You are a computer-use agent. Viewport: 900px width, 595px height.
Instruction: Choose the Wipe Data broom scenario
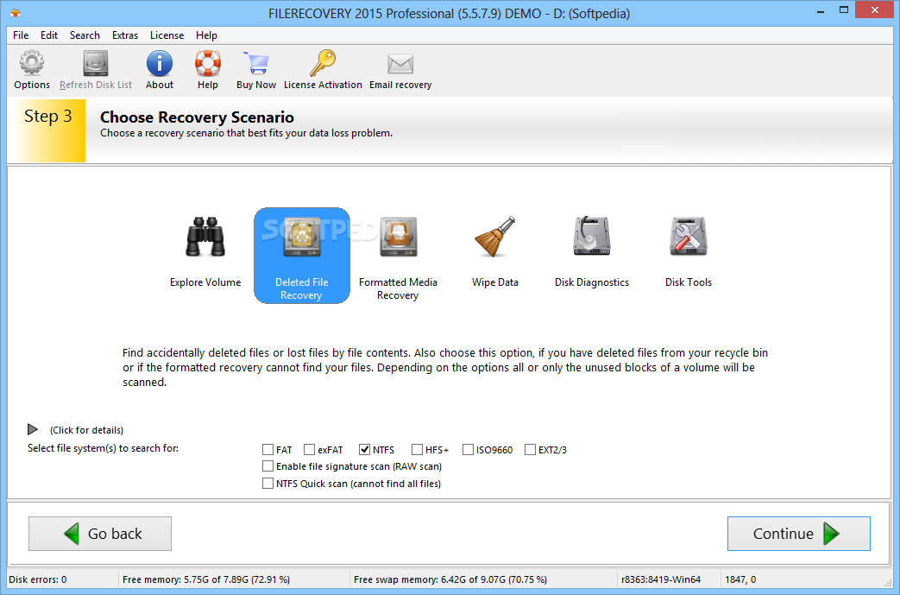(x=494, y=253)
